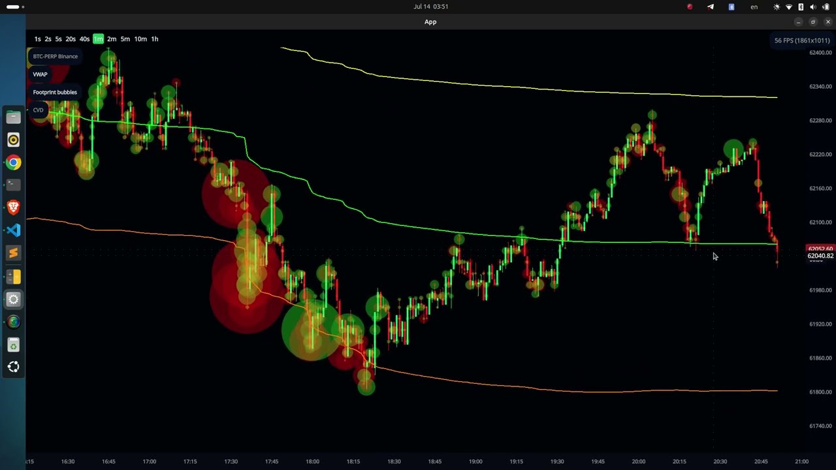Click the active 1m timeframe button
This screenshot has width=836, height=470.
click(98, 39)
